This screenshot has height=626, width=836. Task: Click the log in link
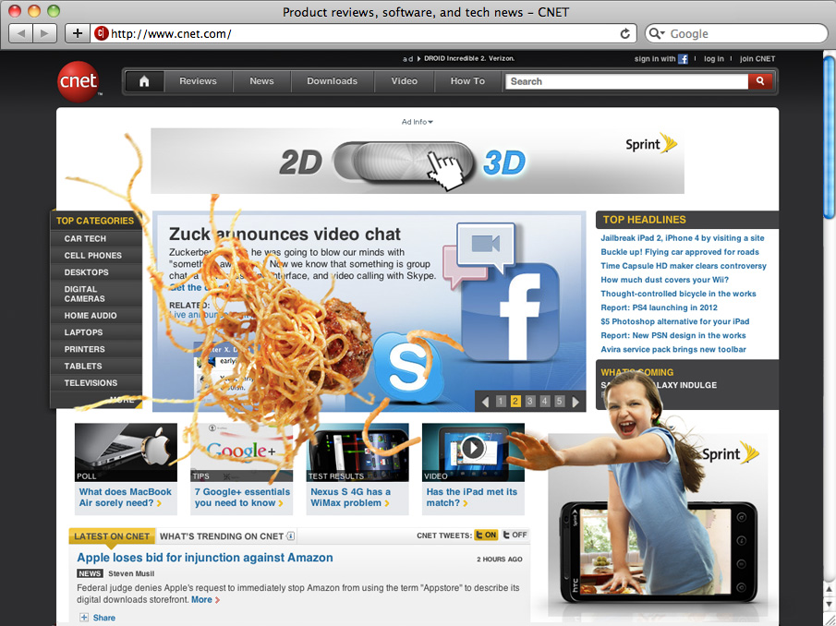click(714, 58)
